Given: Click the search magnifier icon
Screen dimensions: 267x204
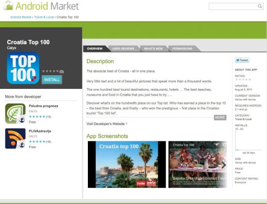Looking at the screenshot, I should tap(260, 6).
